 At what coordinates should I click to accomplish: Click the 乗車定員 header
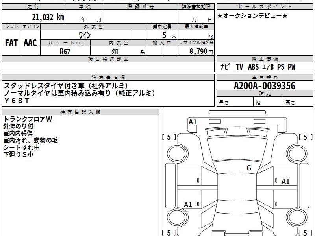click(162, 26)
